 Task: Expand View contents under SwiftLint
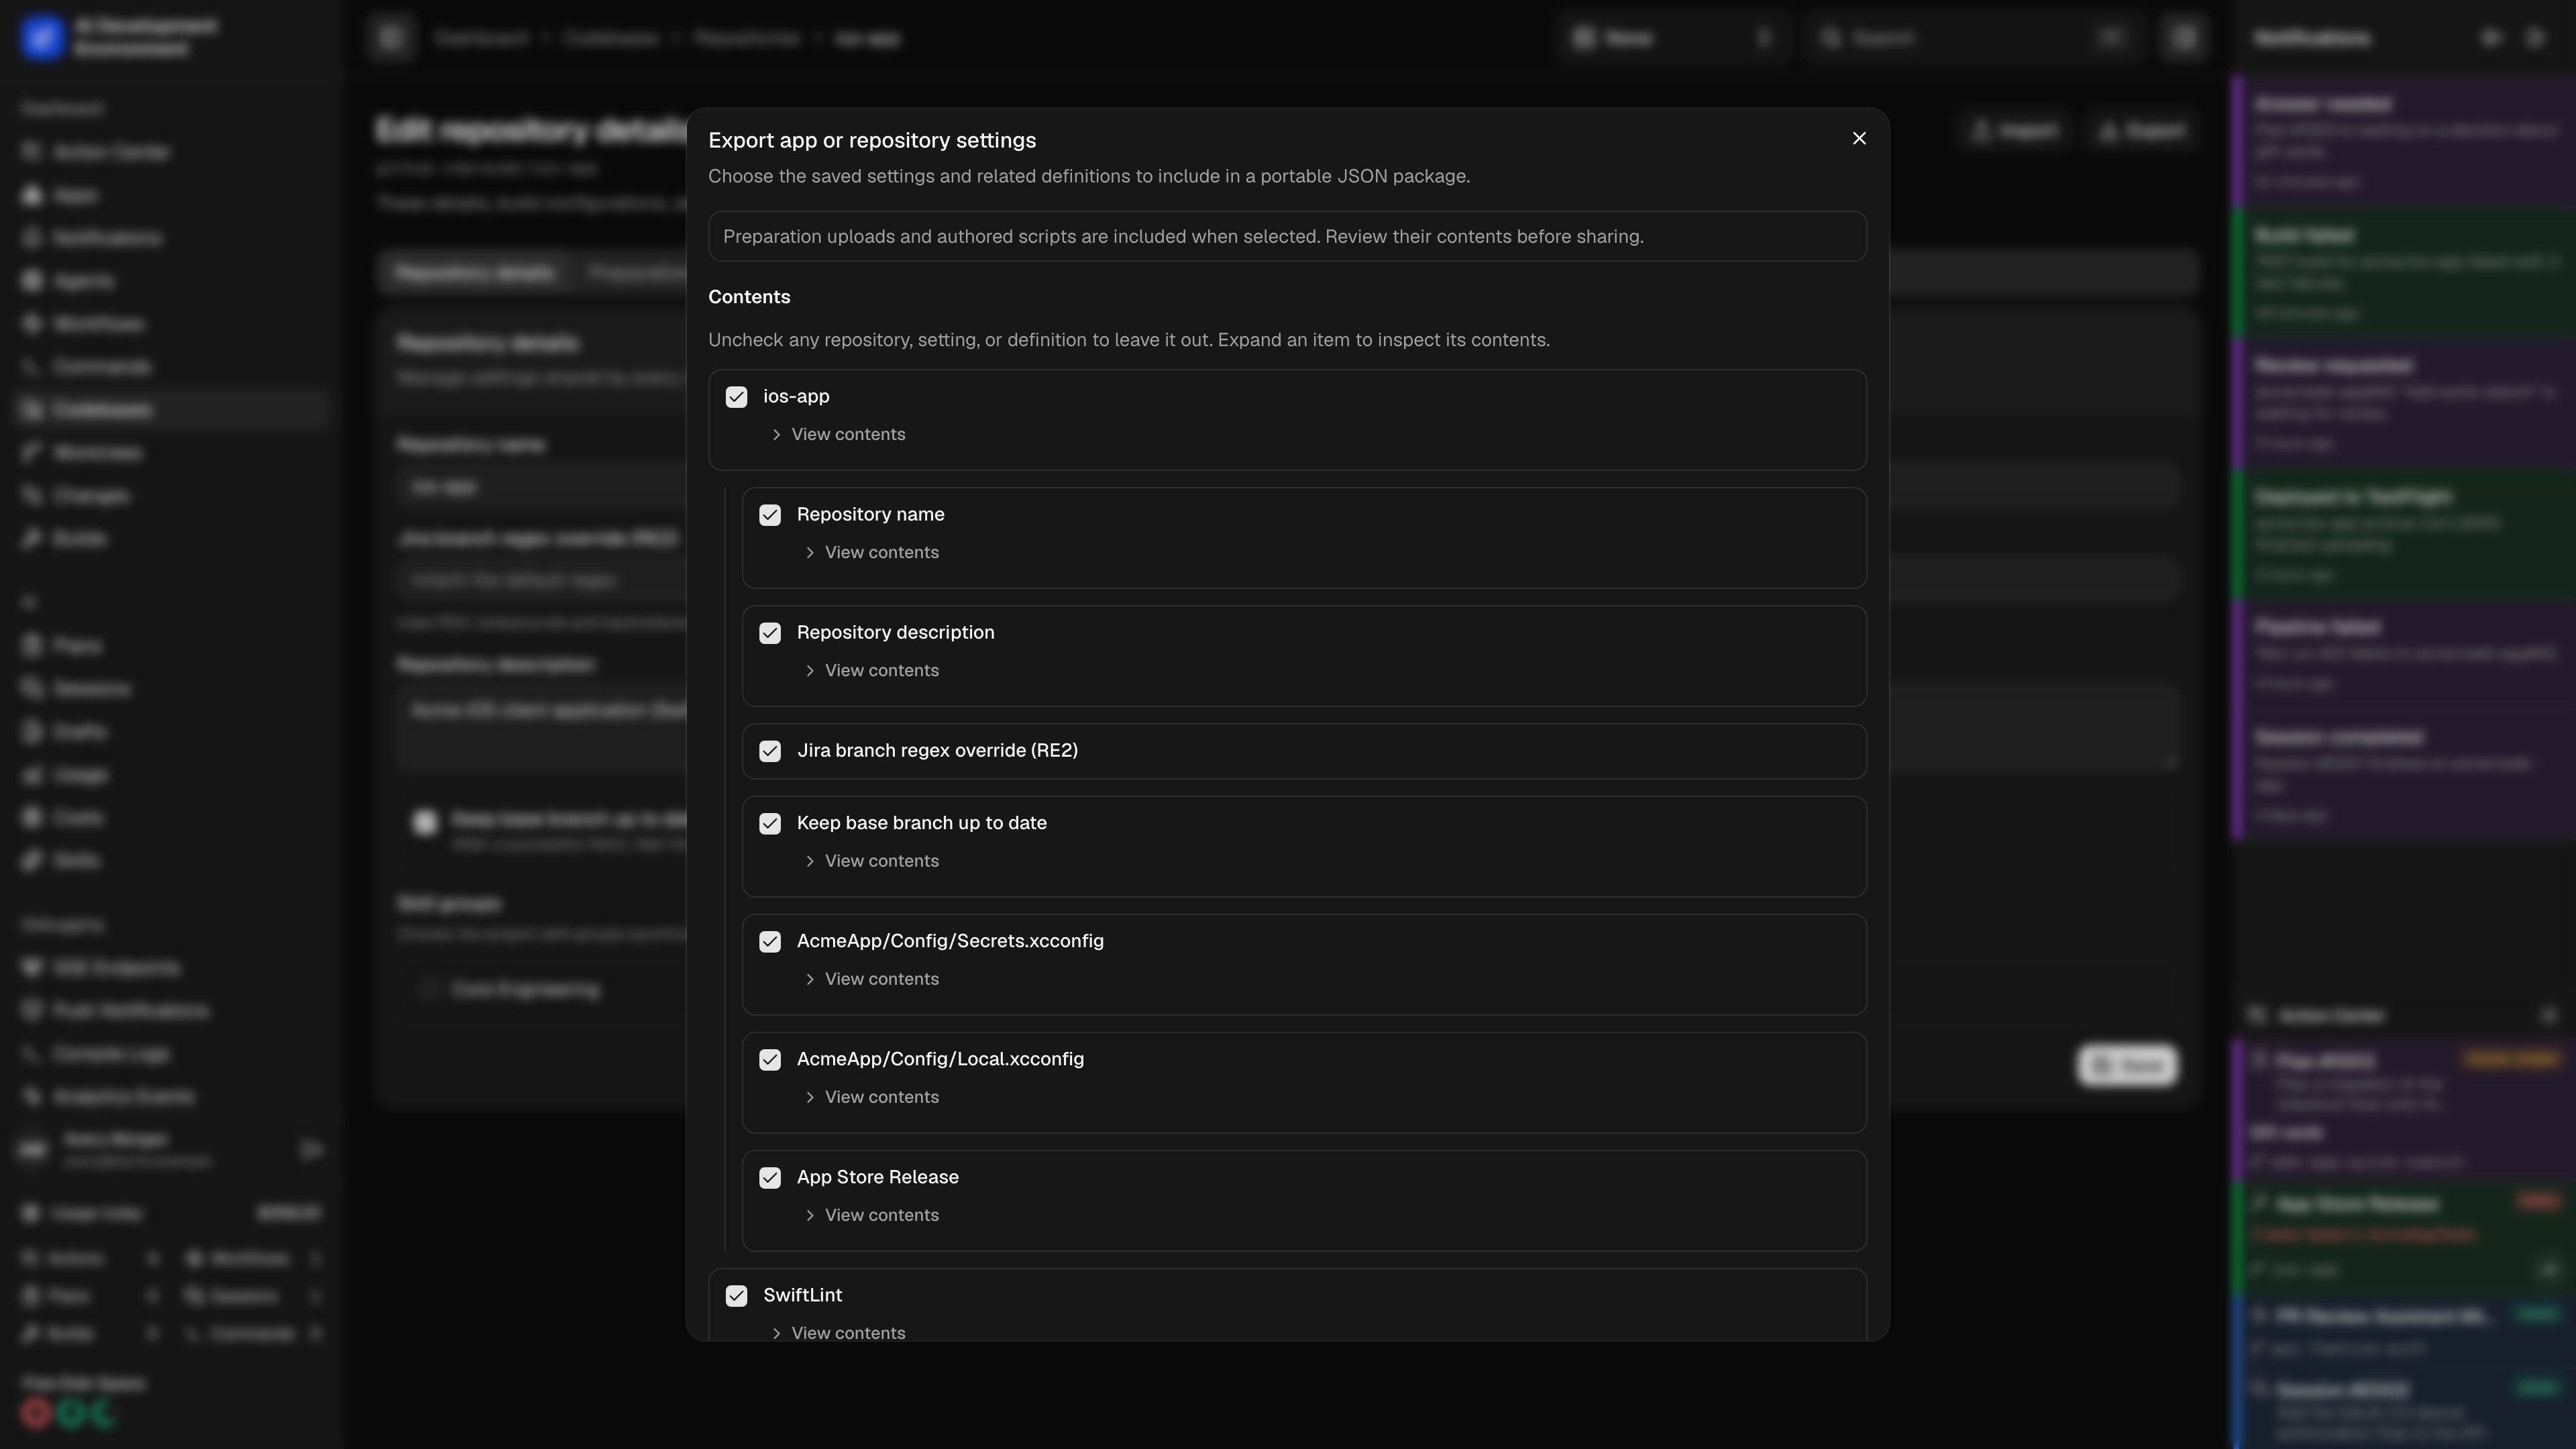(x=838, y=1333)
